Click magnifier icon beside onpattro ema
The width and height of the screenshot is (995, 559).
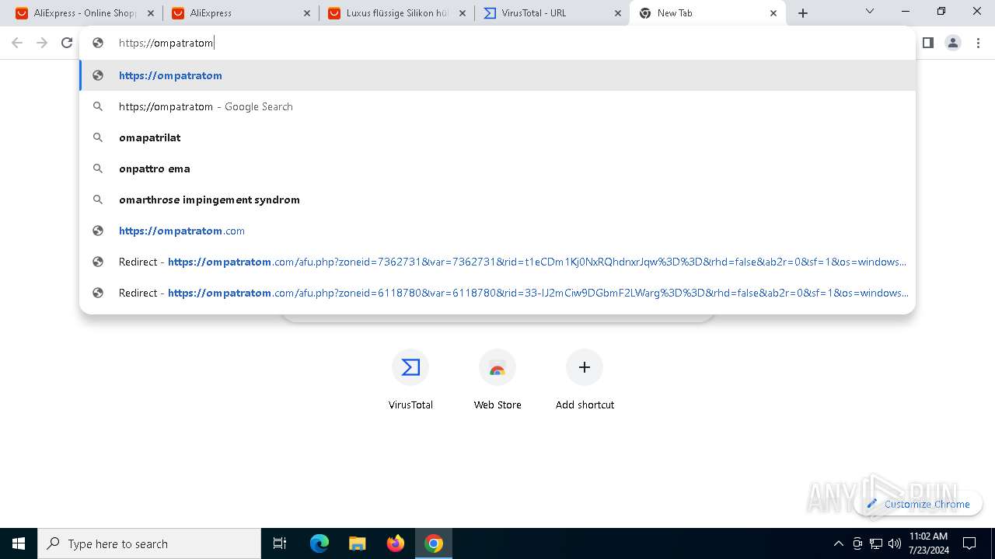pyautogui.click(x=98, y=168)
